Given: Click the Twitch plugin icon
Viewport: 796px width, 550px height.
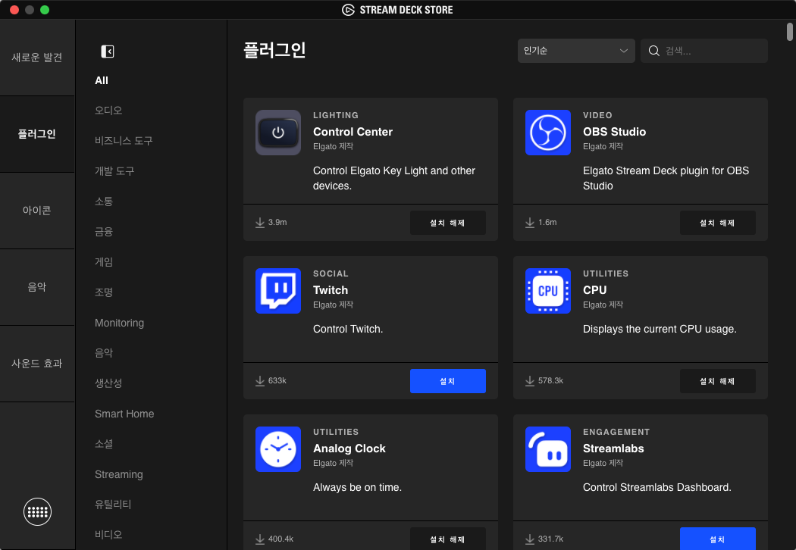Looking at the screenshot, I should coord(278,291).
